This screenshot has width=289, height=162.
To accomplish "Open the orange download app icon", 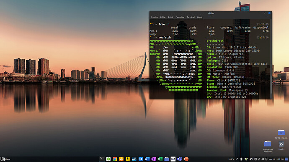I will 121,159.
